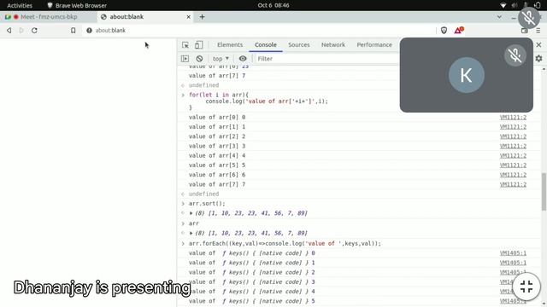Screen dimensions: 547x307
Task: Select the 'value of arr[6] 6' log line
Action: [x=217, y=175]
